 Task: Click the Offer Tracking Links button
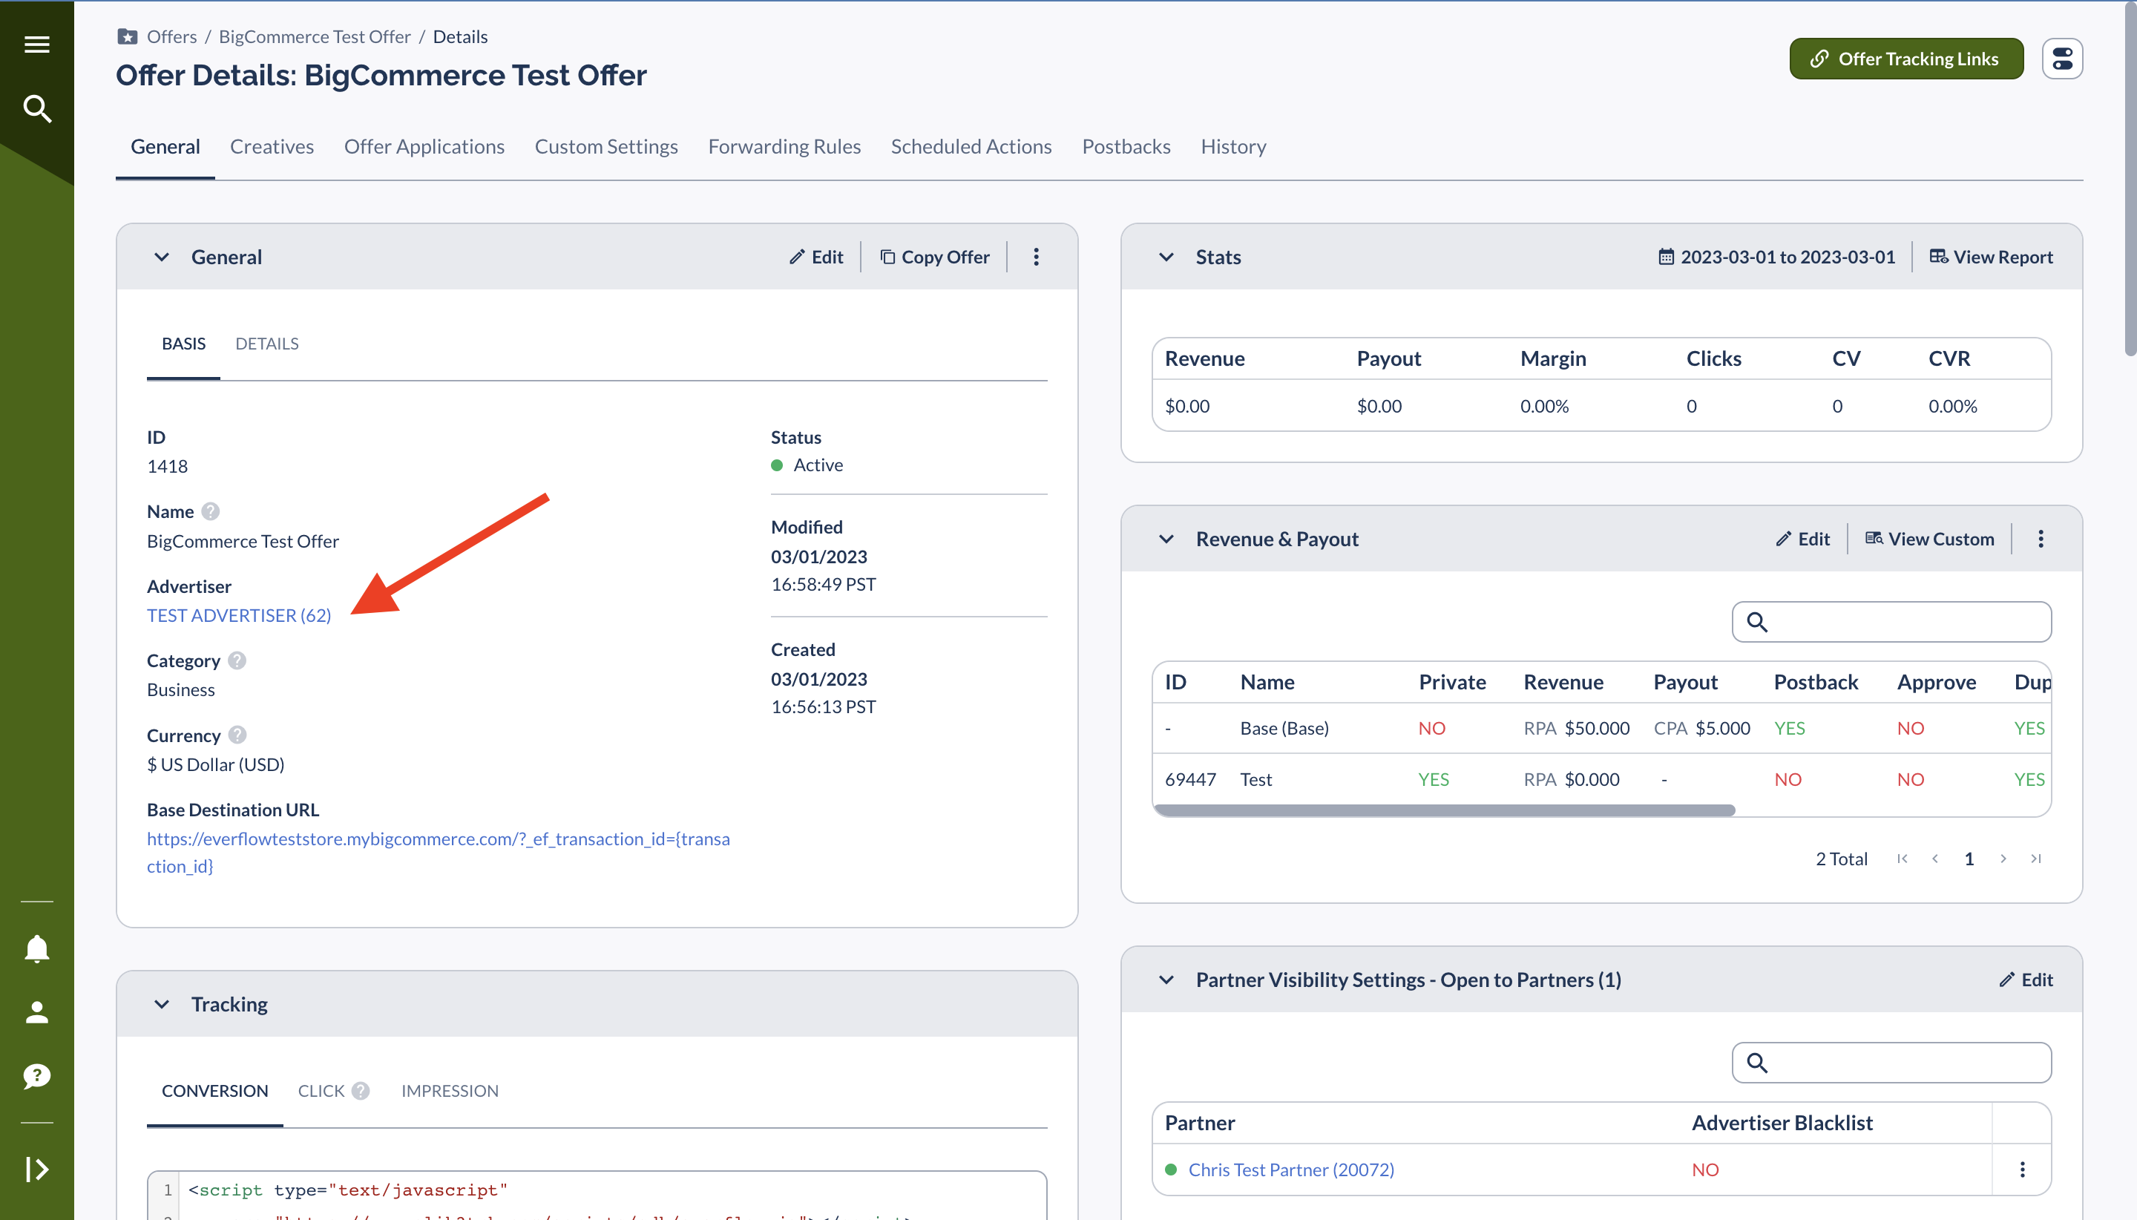(x=1907, y=59)
